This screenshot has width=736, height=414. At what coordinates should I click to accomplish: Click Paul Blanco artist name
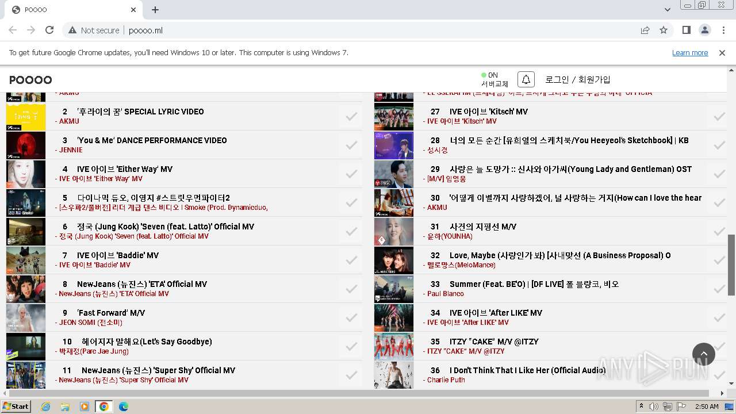(x=445, y=294)
